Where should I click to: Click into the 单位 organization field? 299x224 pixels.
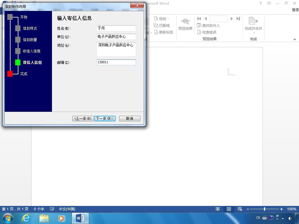pyautogui.click(x=116, y=36)
